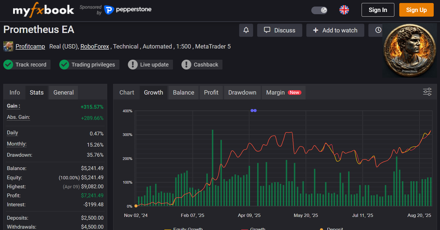The height and width of the screenshot is (230, 440).
Task: Click the Monthly stat label
Action: [x=17, y=144]
